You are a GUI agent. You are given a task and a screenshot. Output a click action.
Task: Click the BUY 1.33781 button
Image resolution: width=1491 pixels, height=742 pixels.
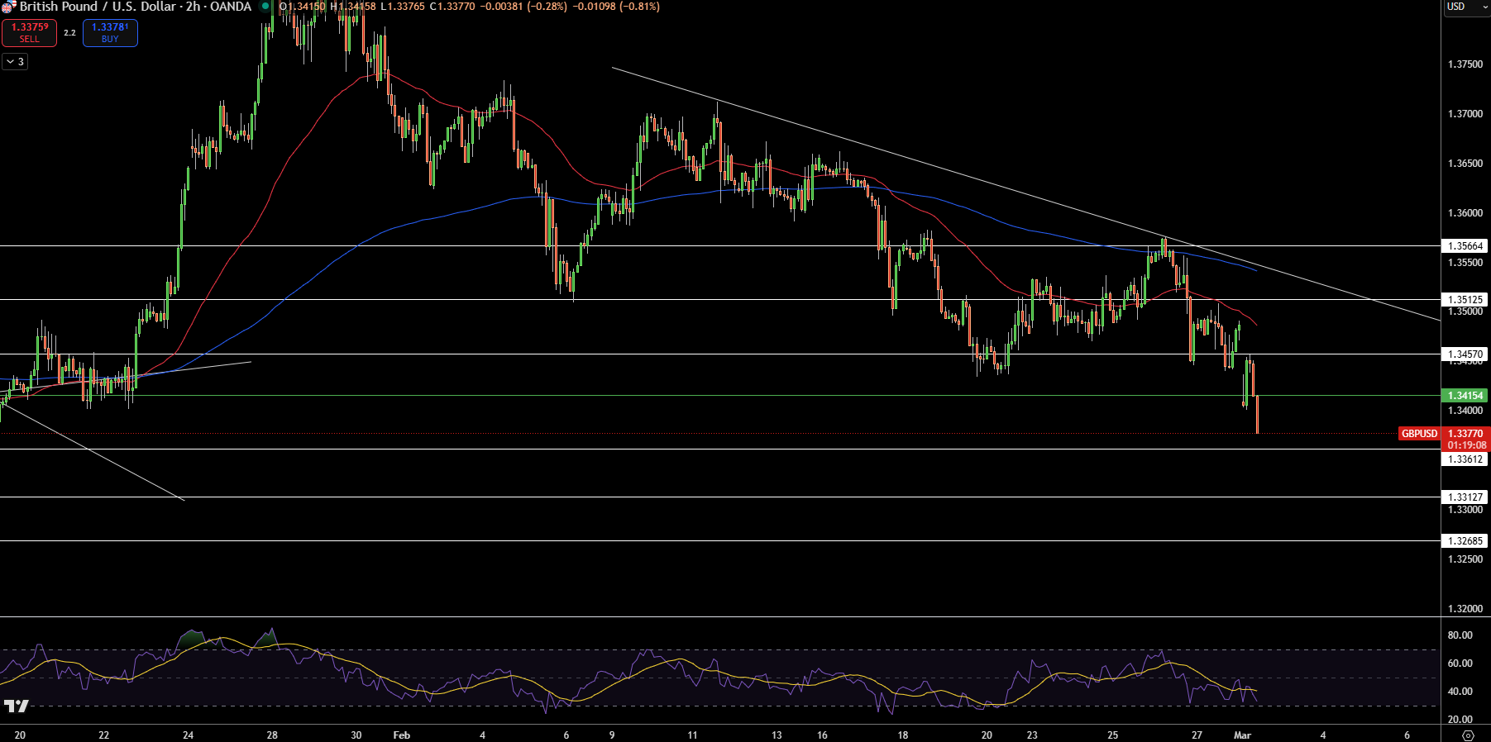pos(110,33)
